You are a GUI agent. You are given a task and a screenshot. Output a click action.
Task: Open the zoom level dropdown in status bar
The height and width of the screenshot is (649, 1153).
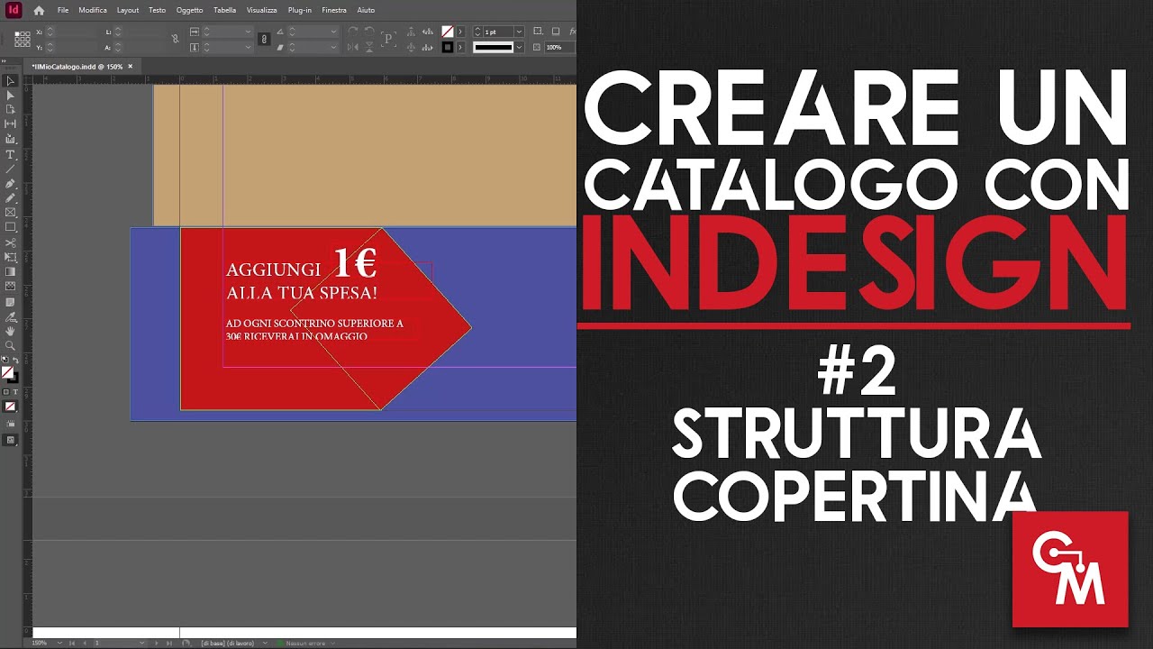point(60,643)
